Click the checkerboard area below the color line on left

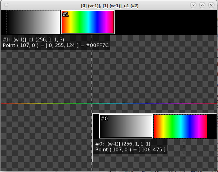coord(43,137)
